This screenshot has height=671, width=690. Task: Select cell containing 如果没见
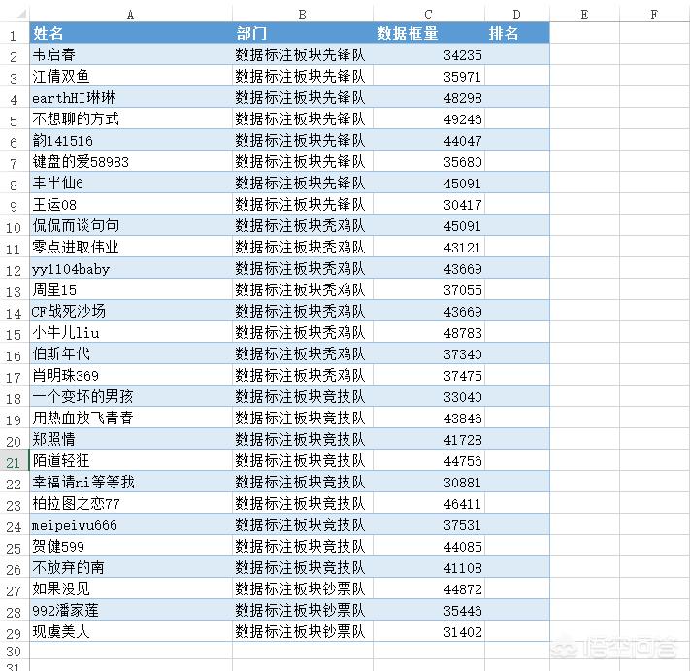click(x=131, y=588)
